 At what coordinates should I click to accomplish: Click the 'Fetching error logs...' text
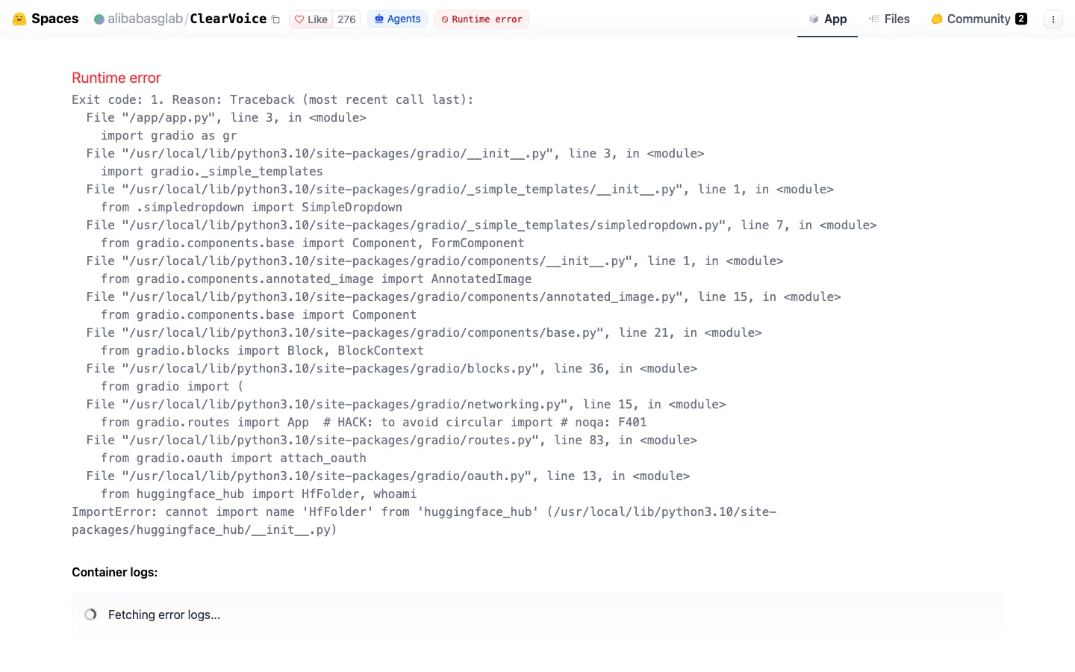pyautogui.click(x=164, y=615)
